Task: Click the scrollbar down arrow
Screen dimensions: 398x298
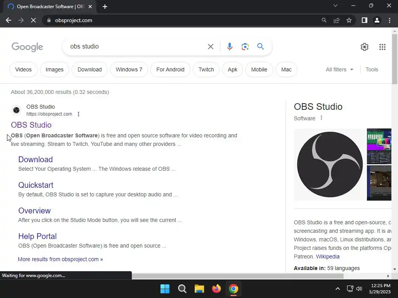Action: 395,269
